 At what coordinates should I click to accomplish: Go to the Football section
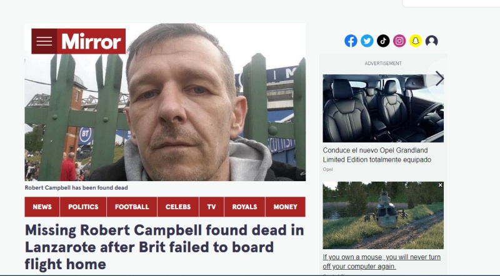(132, 207)
